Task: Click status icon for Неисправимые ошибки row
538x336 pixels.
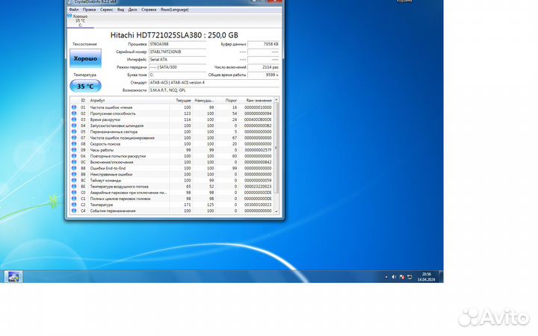Action: pos(74,174)
